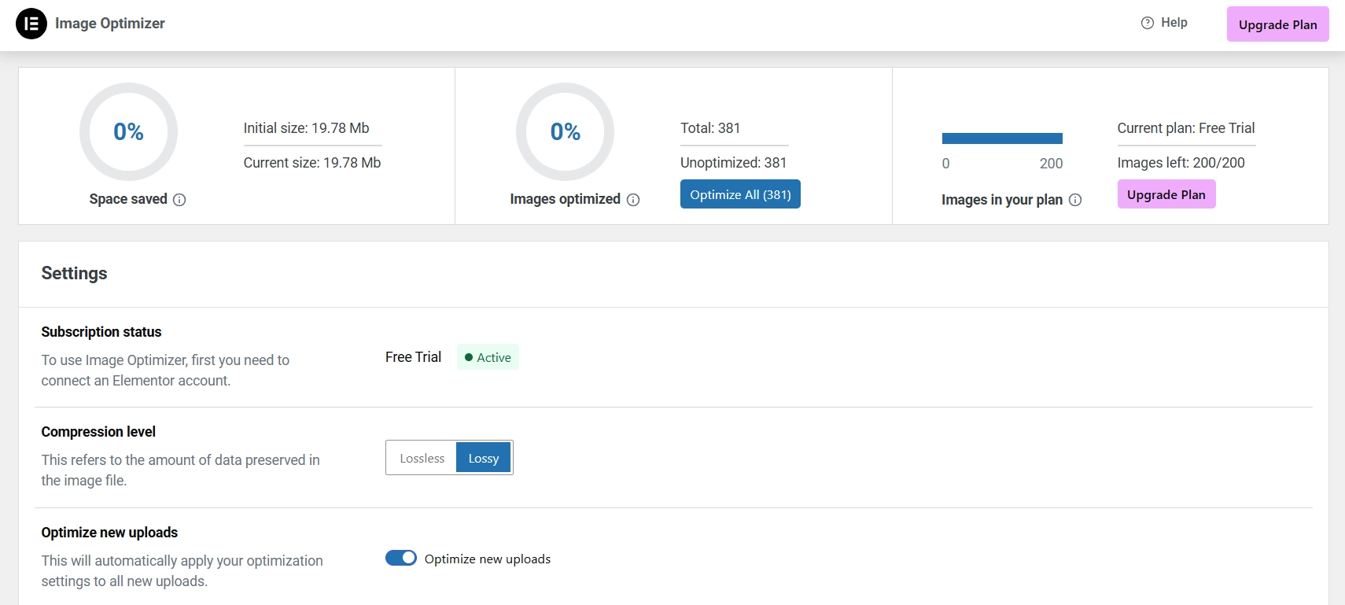
Task: Click the Space saved 0% circle
Action: point(128,131)
